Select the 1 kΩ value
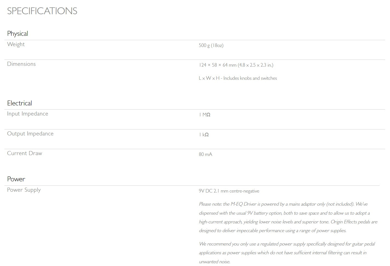This screenshot has height=266, width=390. [x=204, y=135]
